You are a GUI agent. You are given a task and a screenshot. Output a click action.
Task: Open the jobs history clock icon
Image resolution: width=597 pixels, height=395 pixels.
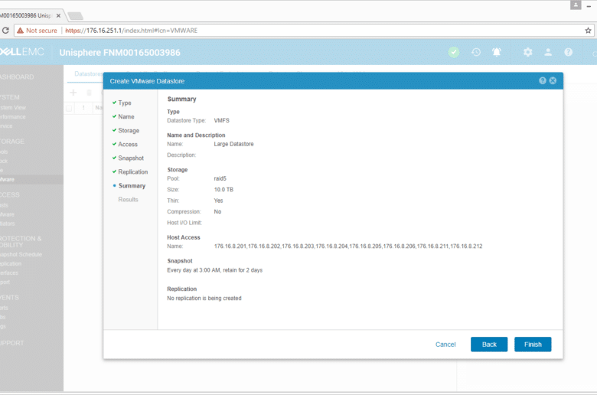click(x=476, y=52)
